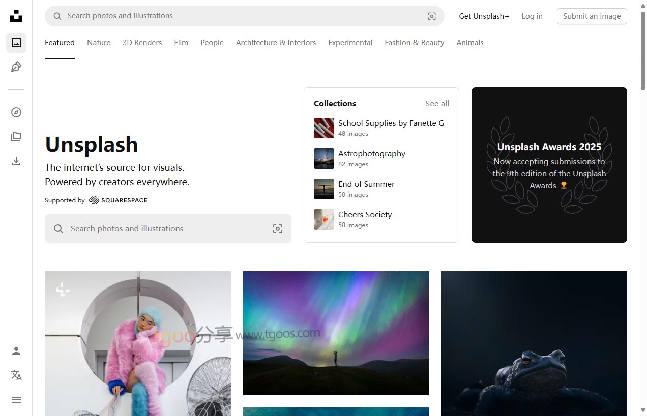Screen dimensions: 647x416
Task: Click the Unsplash Awards 2025 banner
Action: coord(549,165)
